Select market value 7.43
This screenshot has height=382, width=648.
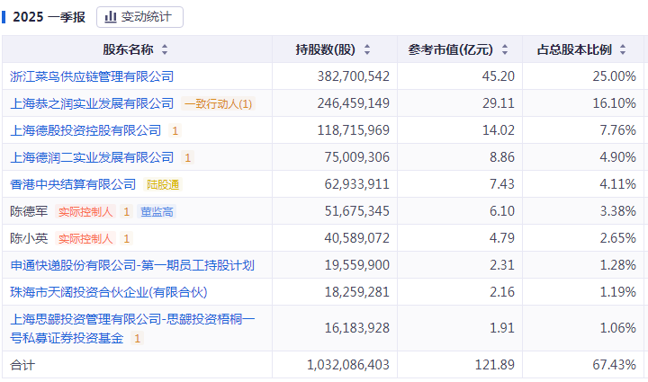(502, 184)
